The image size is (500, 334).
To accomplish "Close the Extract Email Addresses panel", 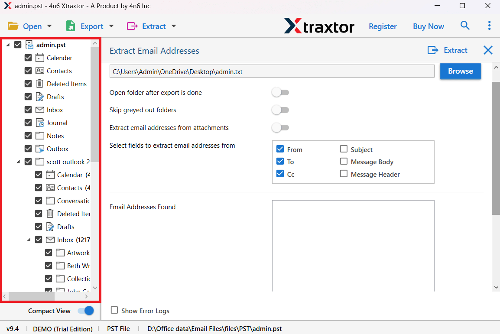I will coord(488,50).
